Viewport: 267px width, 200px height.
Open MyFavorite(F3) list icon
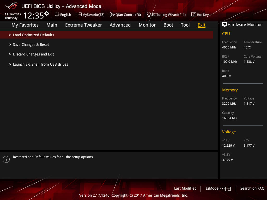pos(79,15)
